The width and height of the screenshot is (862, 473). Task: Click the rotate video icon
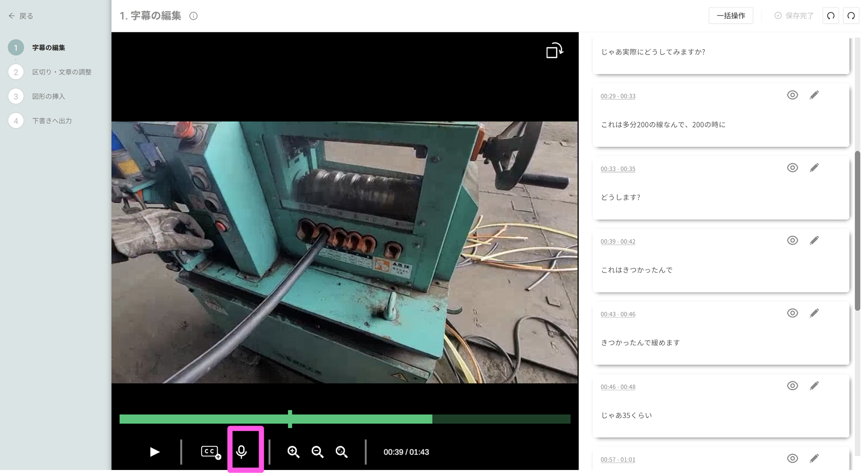click(x=554, y=50)
